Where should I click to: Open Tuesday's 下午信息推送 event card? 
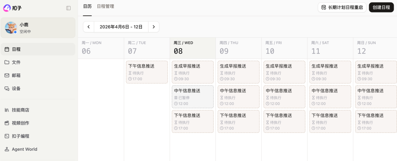click(x=147, y=72)
